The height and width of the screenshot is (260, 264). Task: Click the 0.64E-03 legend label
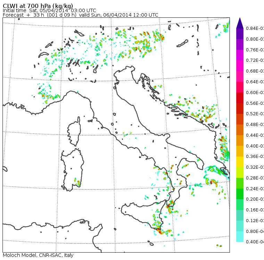[x=255, y=82]
